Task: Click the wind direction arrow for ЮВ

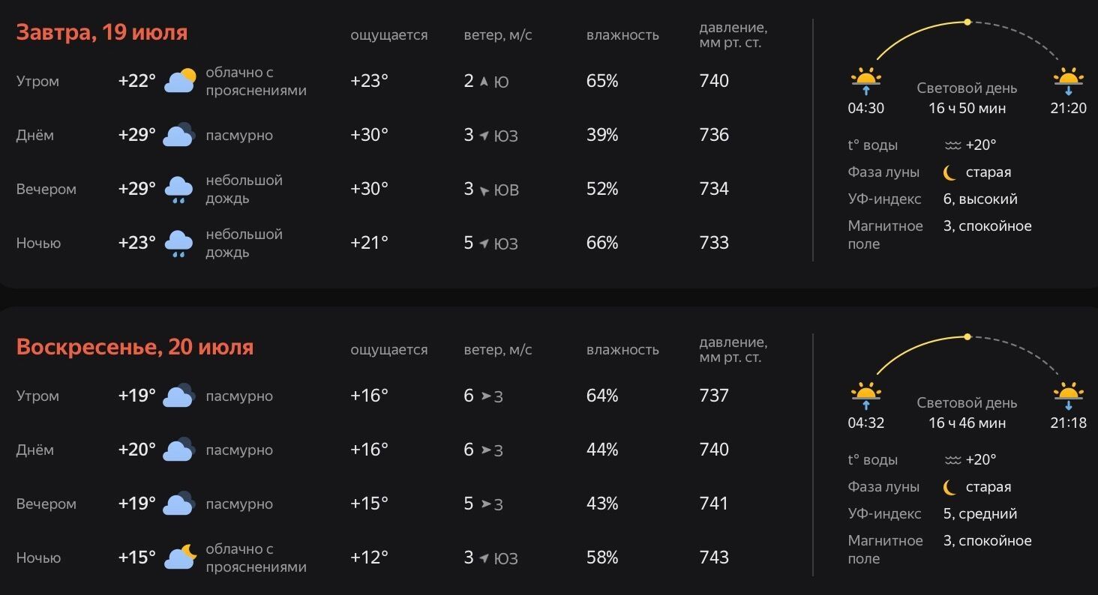Action: (x=485, y=190)
